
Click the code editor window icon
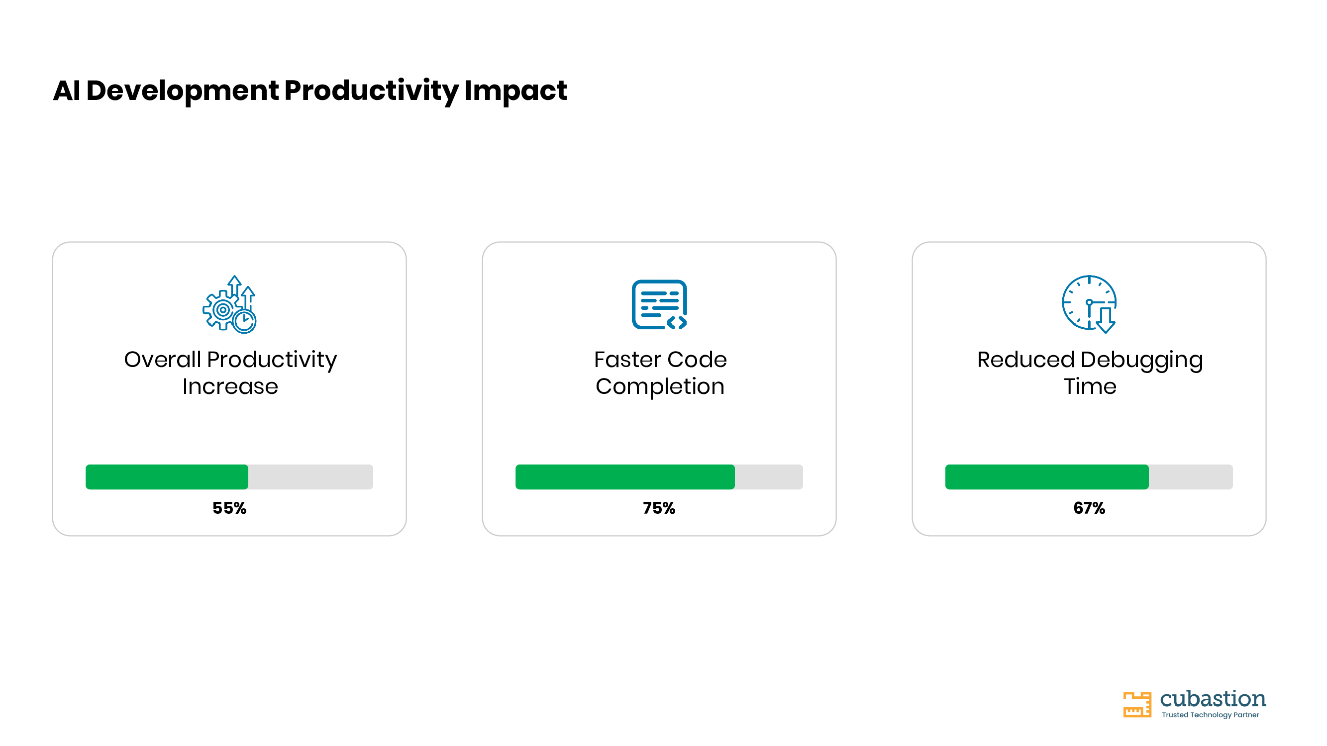[659, 304]
